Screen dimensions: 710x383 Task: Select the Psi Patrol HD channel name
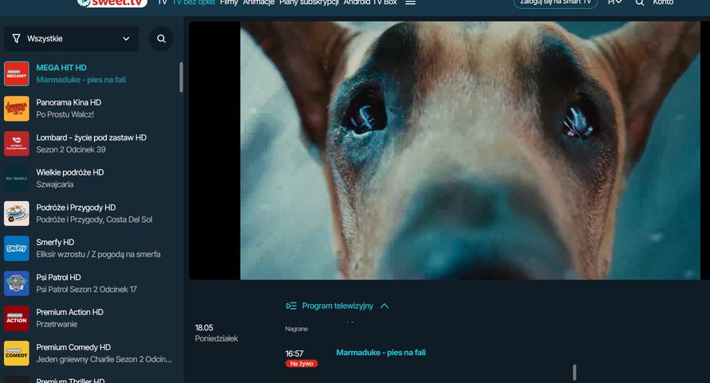tap(58, 277)
